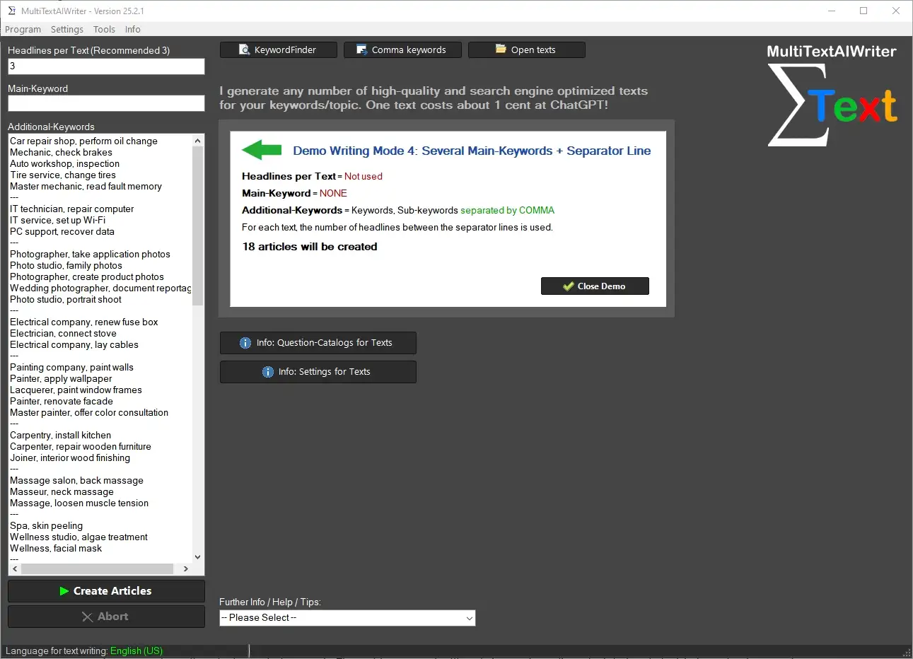
Task: Click the green back arrow in demo panel
Action: pos(261,150)
